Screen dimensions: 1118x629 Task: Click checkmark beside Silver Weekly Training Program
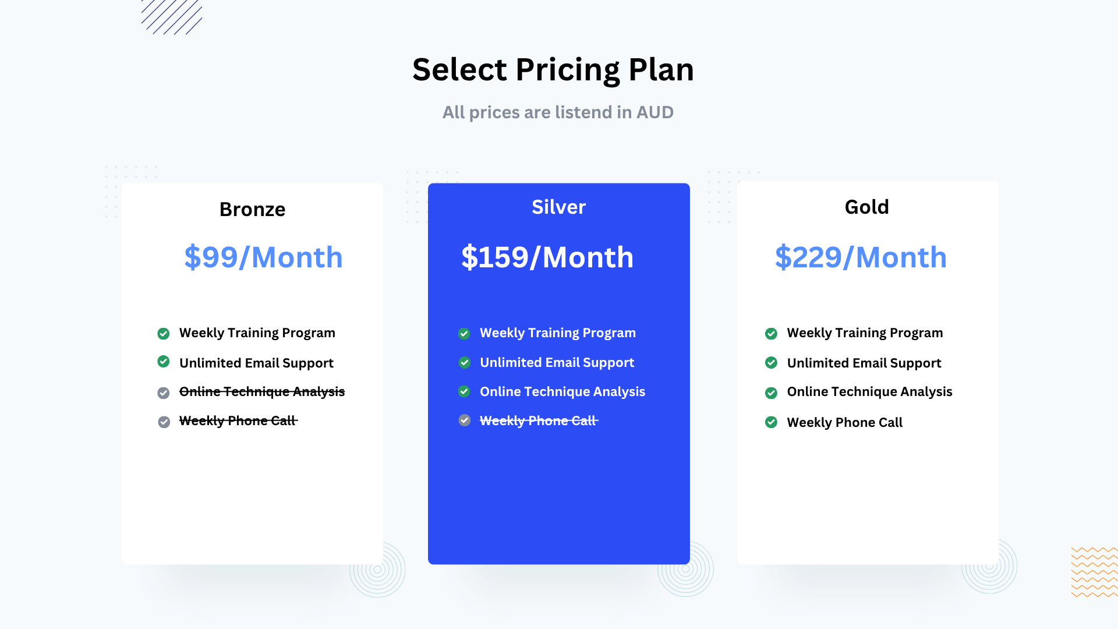pyautogui.click(x=464, y=334)
